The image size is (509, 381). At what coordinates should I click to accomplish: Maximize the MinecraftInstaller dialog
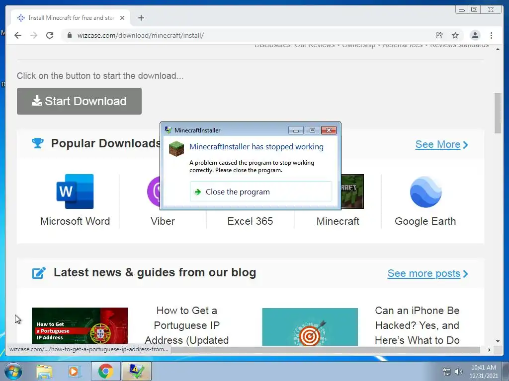tap(312, 130)
